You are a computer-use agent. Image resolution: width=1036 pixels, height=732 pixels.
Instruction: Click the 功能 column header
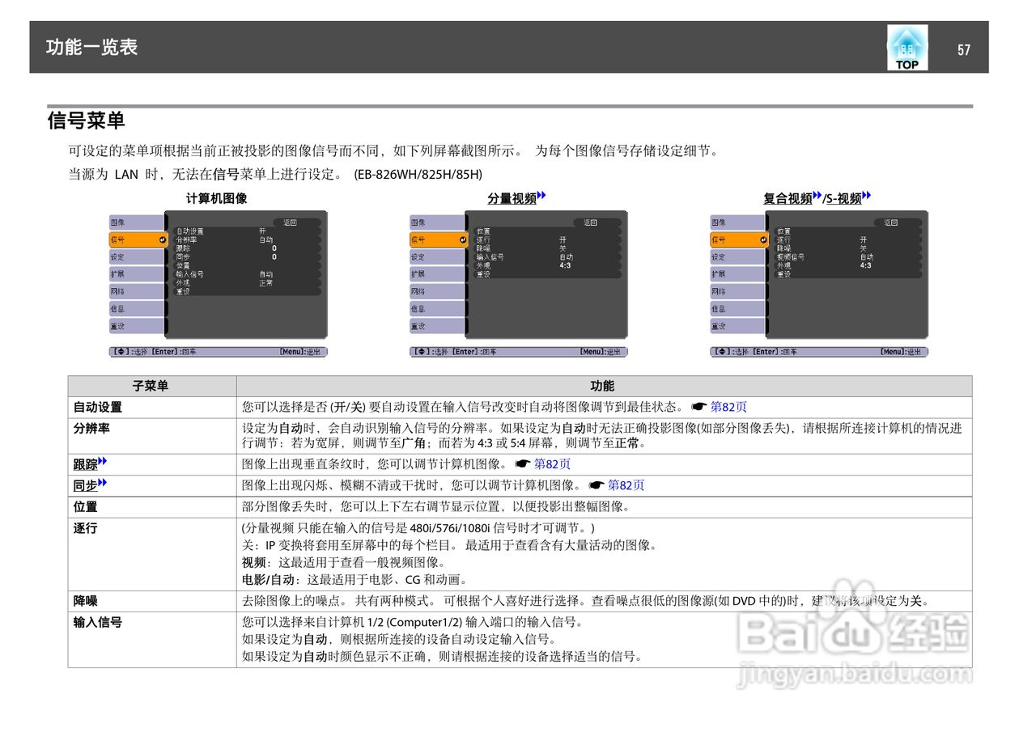tap(603, 386)
